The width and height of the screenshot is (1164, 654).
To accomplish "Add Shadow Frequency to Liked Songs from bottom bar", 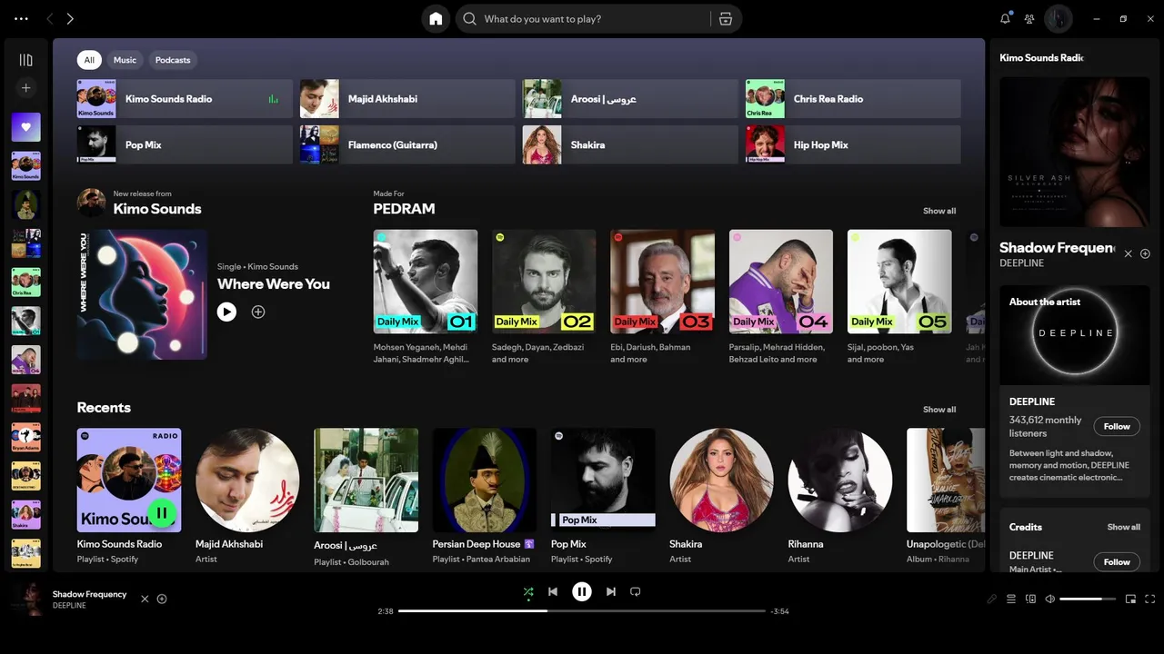I will pyautogui.click(x=162, y=599).
